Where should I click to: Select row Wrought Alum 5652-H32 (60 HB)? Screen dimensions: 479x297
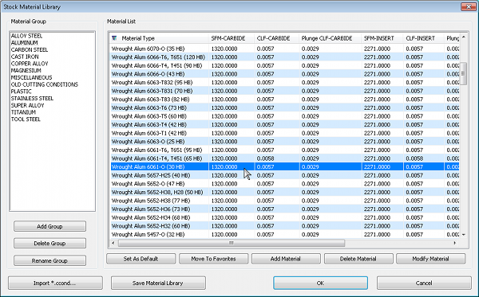click(284, 226)
